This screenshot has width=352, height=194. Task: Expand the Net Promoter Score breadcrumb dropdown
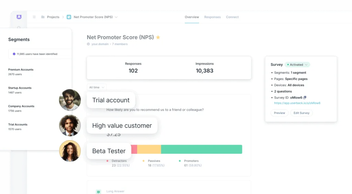coord(116,17)
